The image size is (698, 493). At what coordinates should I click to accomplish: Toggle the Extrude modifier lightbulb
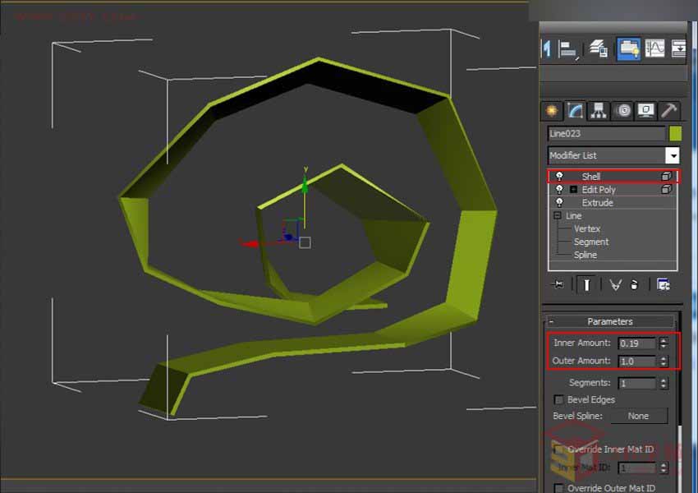[x=559, y=203]
